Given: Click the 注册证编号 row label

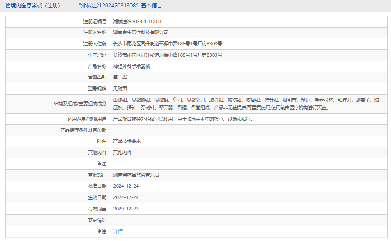Looking at the screenshot, I should pyautogui.click(x=95, y=21).
